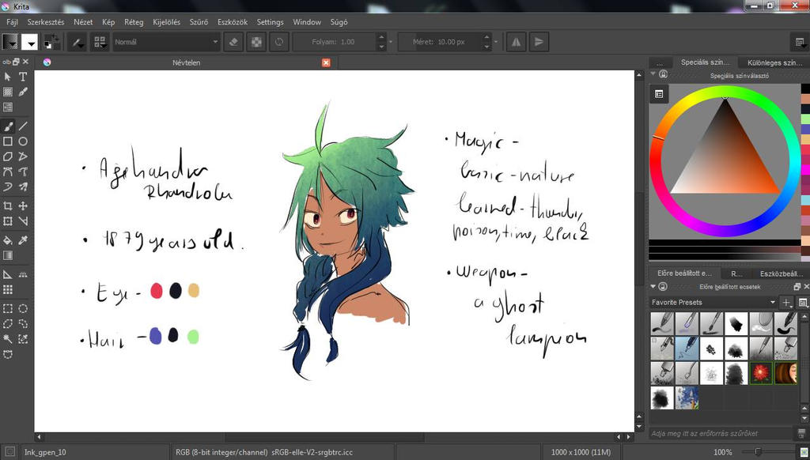Screen dimensions: 810x460
Task: Open the gradient selector dropdown
Action: click(10, 42)
